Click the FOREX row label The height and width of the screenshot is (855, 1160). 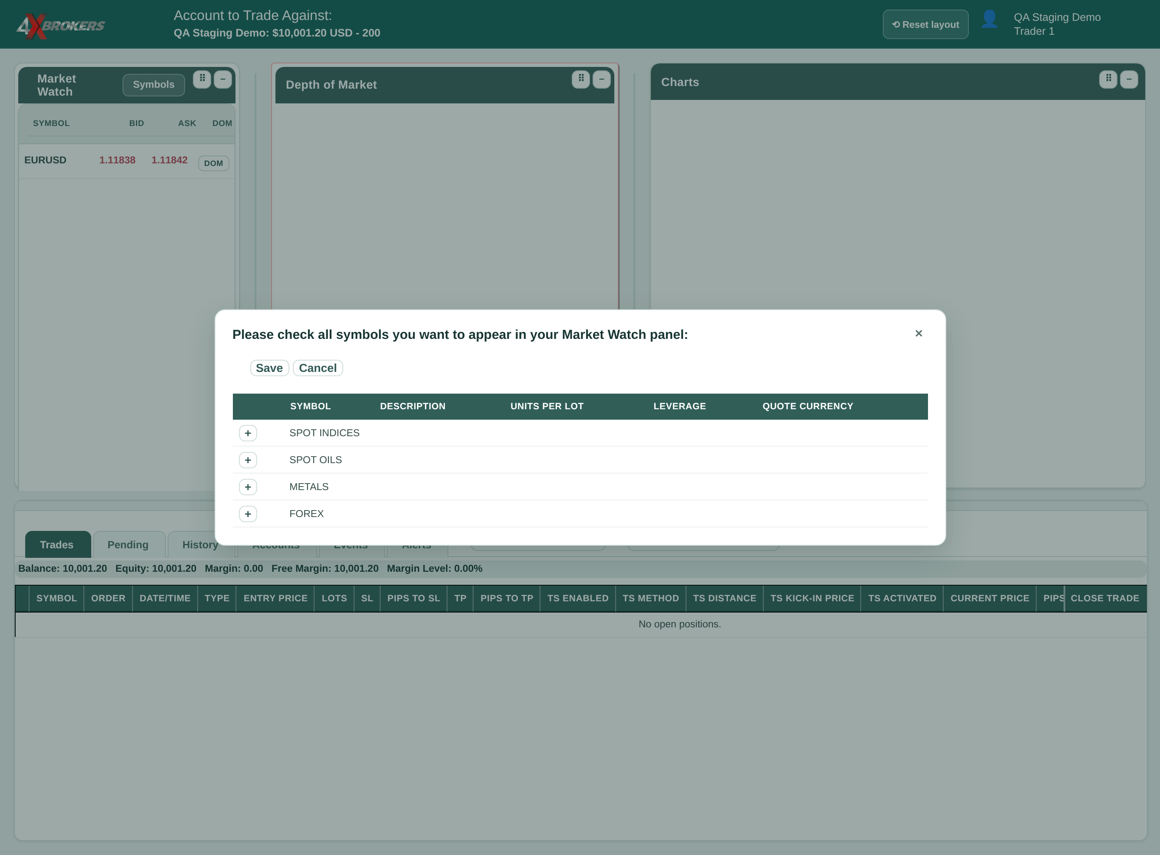tap(306, 514)
